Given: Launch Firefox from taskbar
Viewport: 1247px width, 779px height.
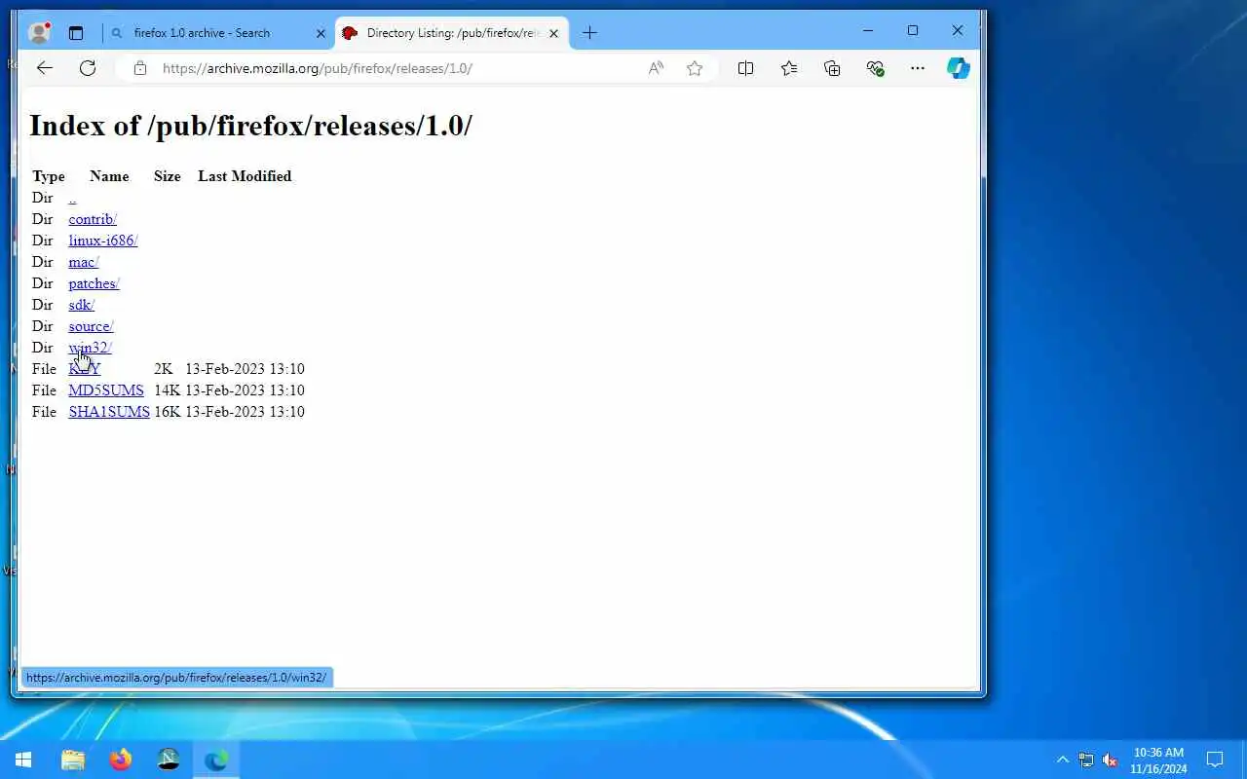Looking at the screenshot, I should pos(121,760).
